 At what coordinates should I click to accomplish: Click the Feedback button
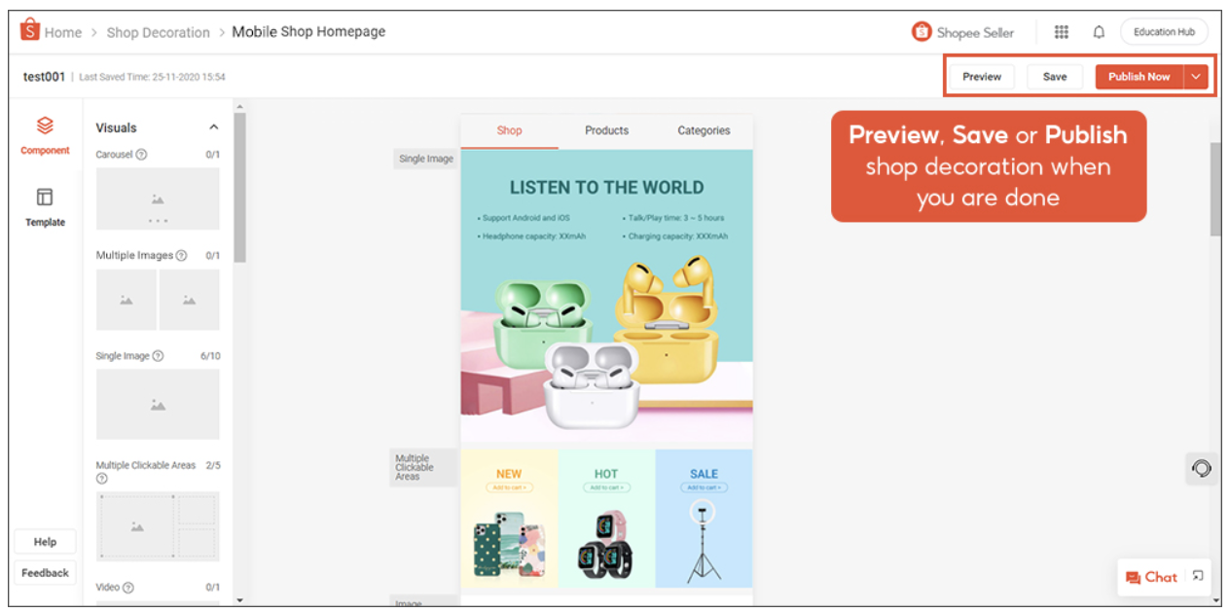tap(45, 573)
